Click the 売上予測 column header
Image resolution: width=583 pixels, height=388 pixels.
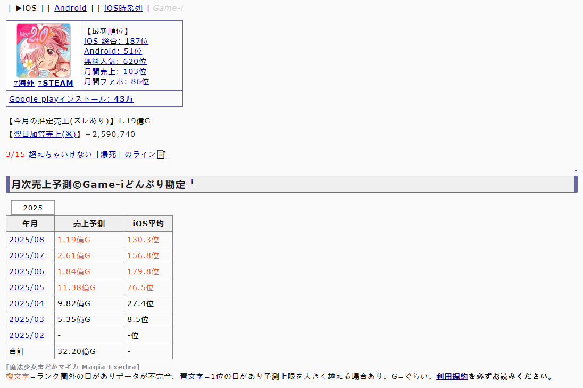pyautogui.click(x=89, y=224)
